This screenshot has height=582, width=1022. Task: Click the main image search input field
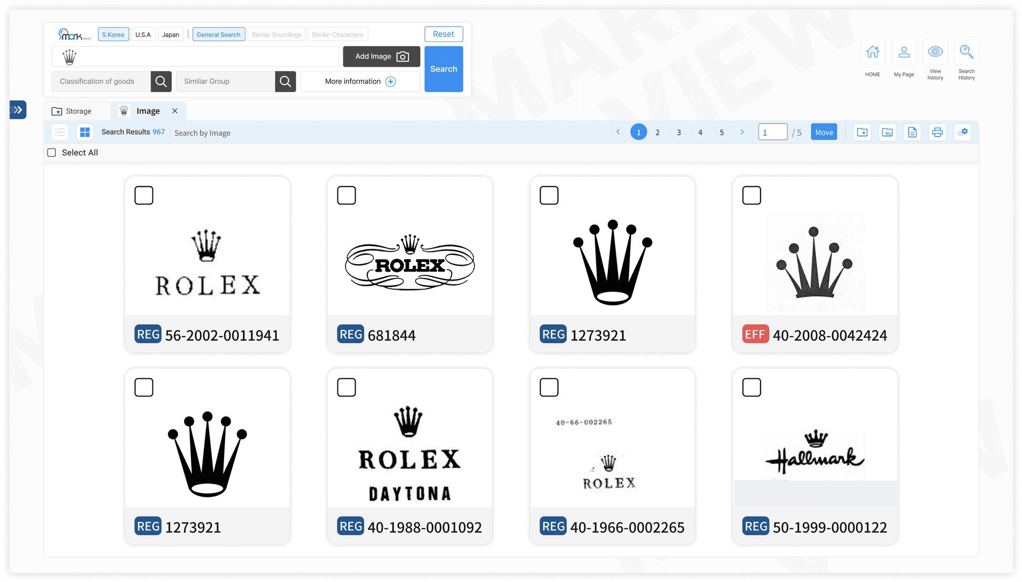[195, 56]
